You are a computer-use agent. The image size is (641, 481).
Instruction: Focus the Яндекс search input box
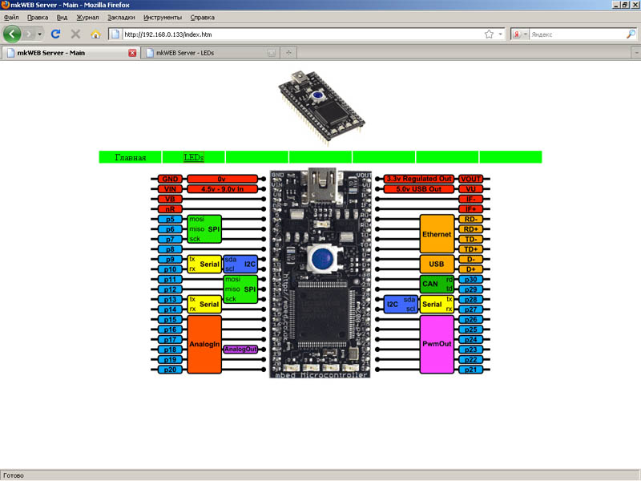pos(577,34)
